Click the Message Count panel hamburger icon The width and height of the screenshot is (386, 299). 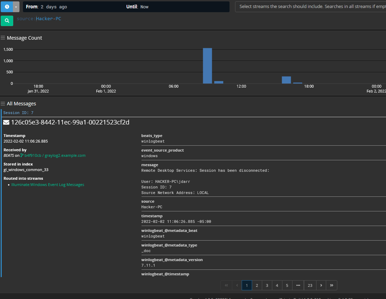tap(3, 37)
